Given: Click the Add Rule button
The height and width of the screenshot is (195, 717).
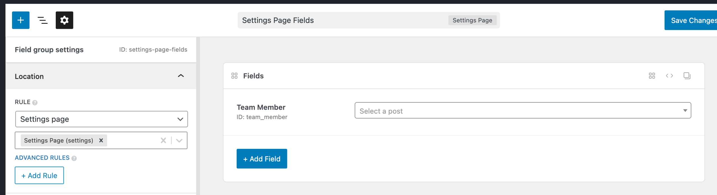Looking at the screenshot, I should [x=39, y=175].
